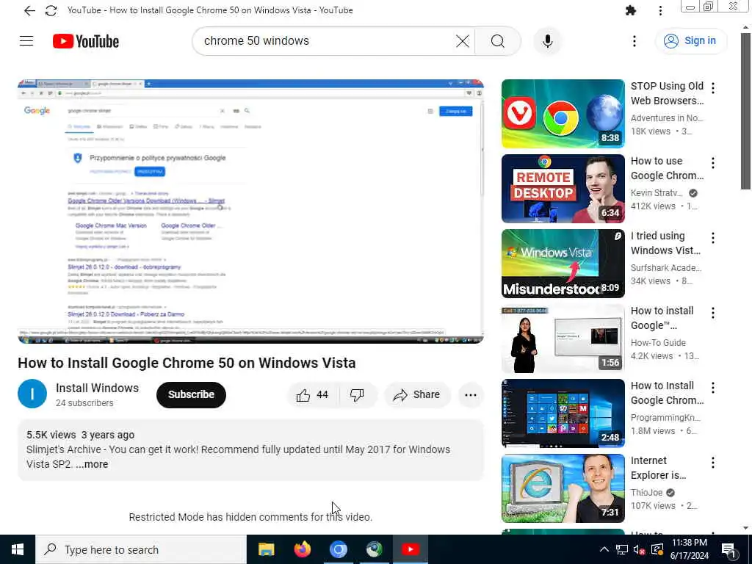Open 'STOP Using Old Web Browsers' title

click(667, 93)
